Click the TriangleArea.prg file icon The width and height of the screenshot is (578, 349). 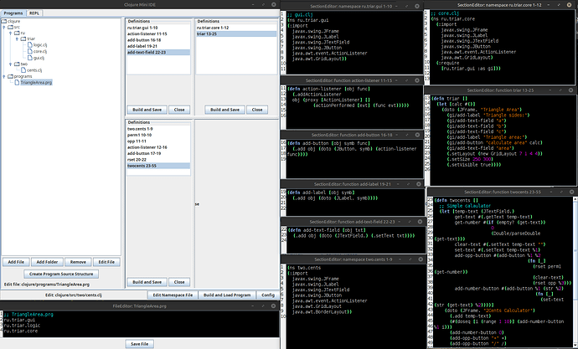pos(18,82)
